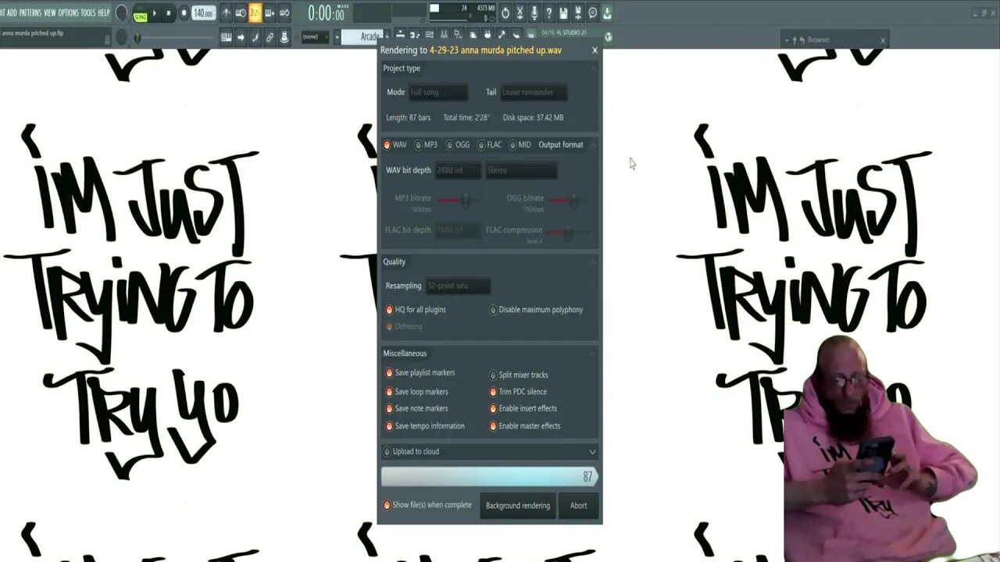Toggle Disable maximum polyphony
This screenshot has width=1000, height=562.
[x=536, y=310]
